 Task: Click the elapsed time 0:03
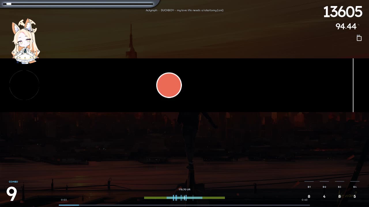point(64,200)
